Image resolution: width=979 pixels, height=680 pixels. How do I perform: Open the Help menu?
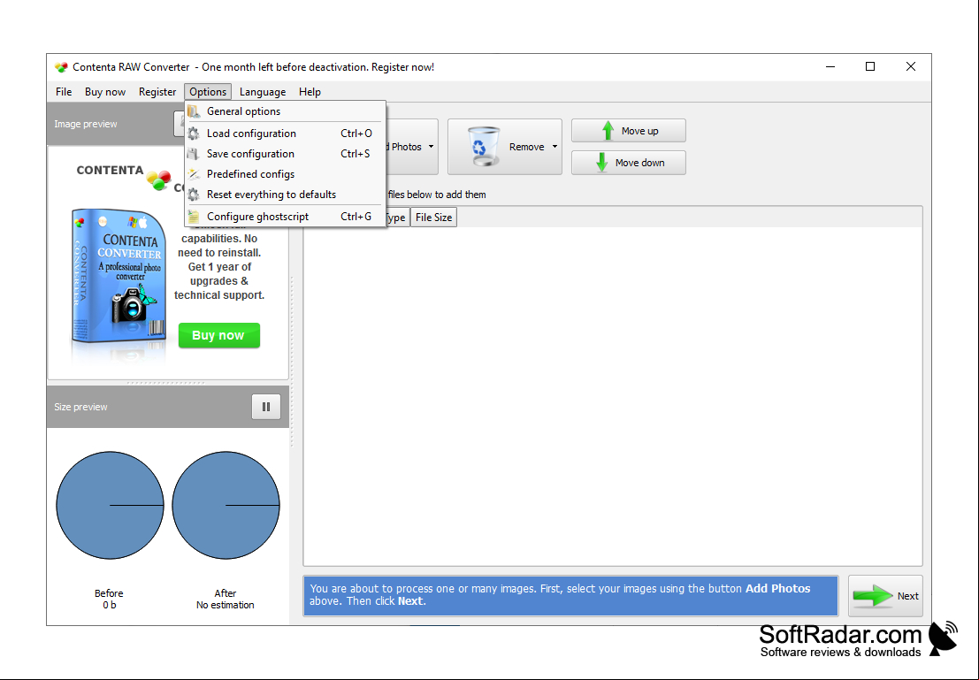310,92
